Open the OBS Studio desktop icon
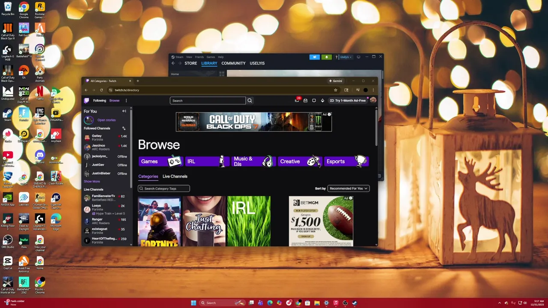 [x=8, y=242]
